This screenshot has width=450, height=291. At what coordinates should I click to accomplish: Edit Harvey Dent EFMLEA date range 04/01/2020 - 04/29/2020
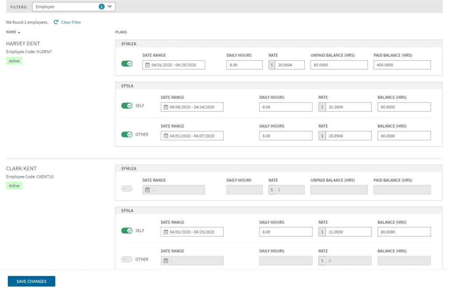coord(174,65)
